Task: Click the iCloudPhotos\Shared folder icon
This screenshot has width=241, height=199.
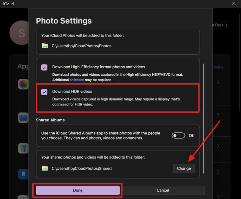Action: coord(45,168)
